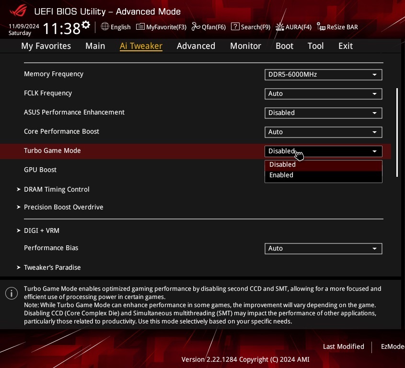
Task: Select the Turbo Game Mode row label
Action: coord(52,150)
